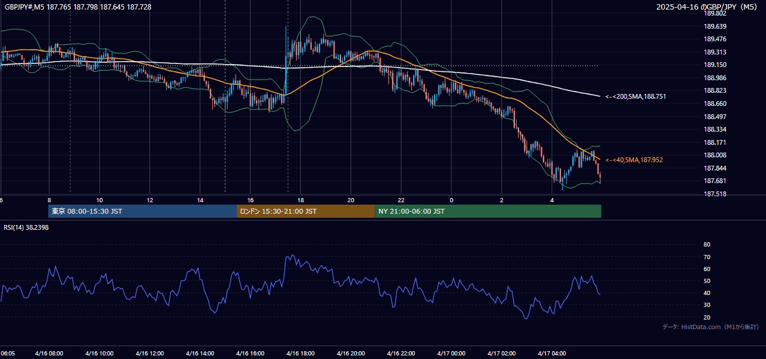Click hour tick 0 under the price chart
766x359 pixels.
(x=451, y=200)
